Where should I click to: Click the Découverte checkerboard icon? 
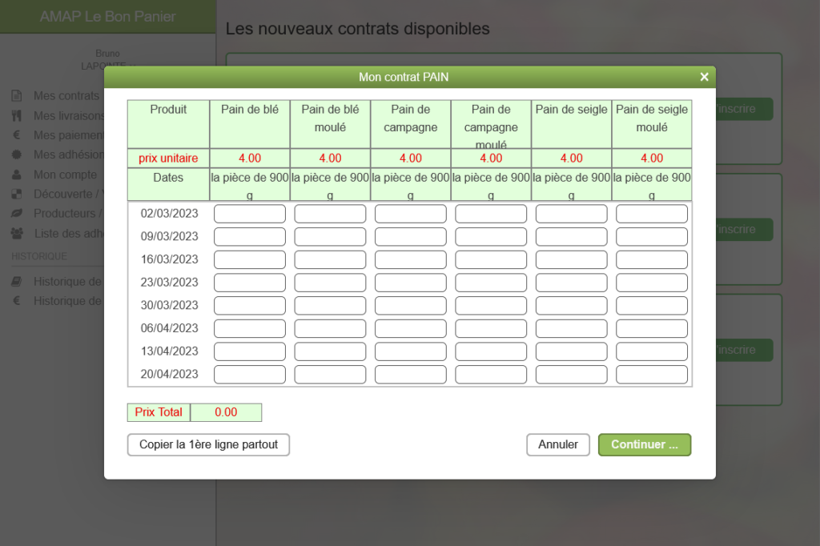(x=16, y=195)
